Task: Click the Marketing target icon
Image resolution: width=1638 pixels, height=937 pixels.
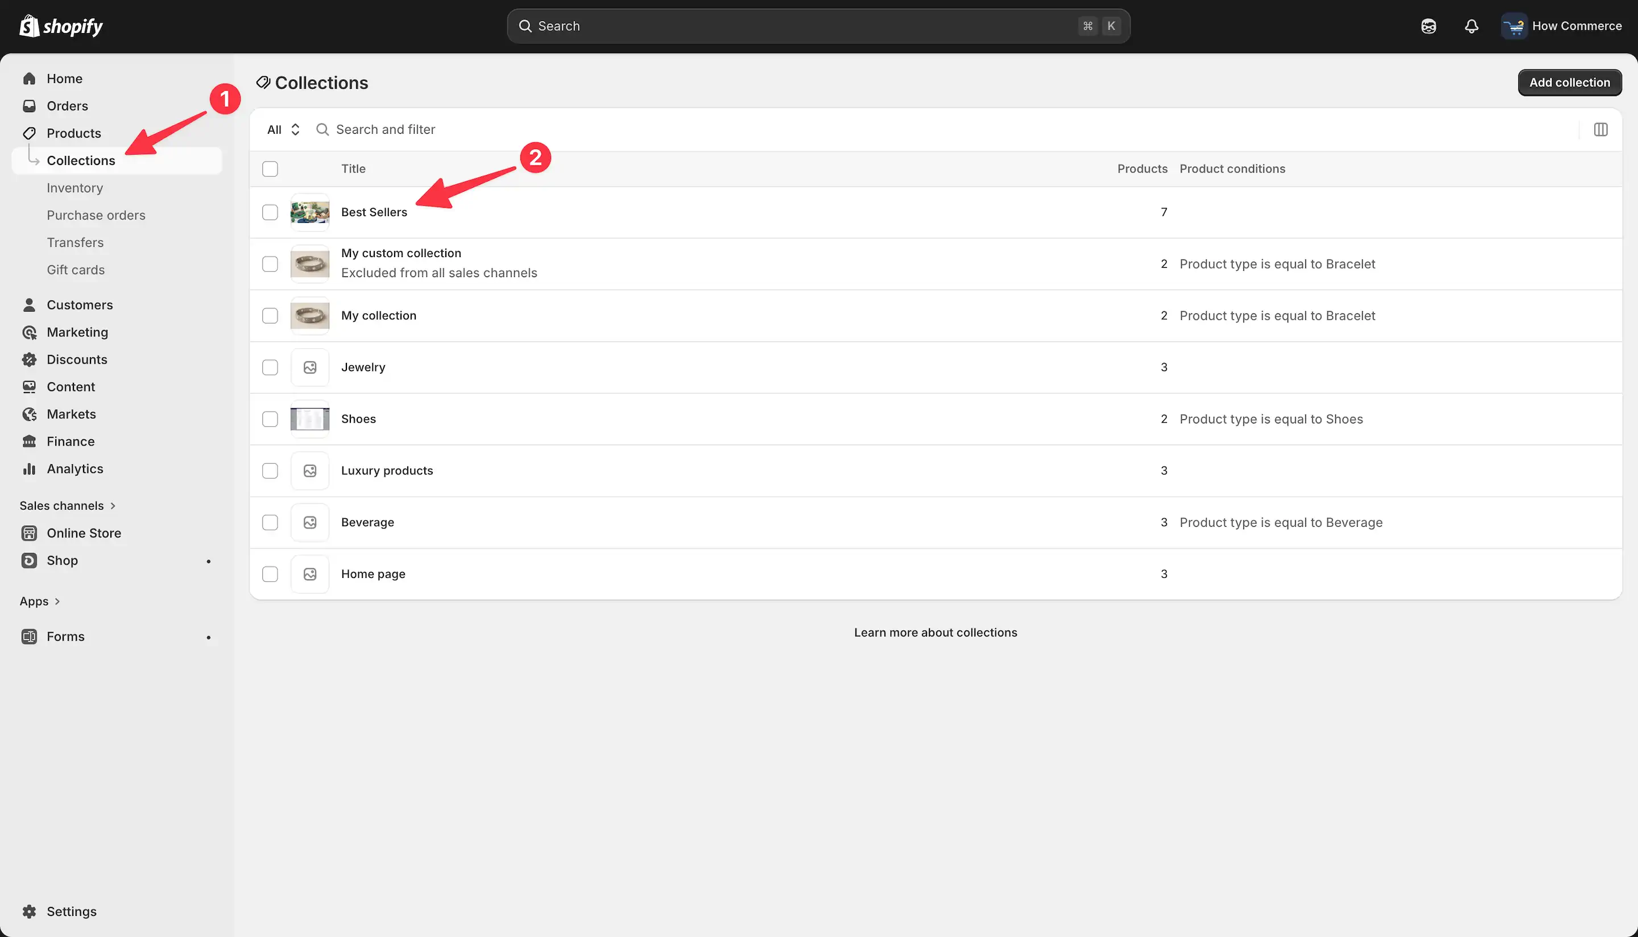Action: 29,332
